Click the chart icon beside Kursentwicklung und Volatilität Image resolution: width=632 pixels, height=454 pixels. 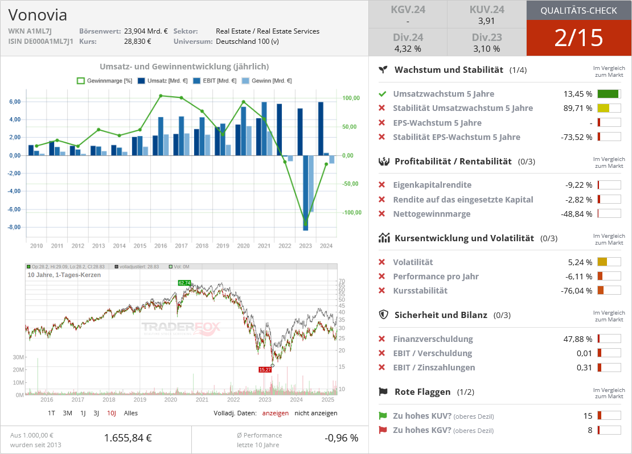coord(384,238)
